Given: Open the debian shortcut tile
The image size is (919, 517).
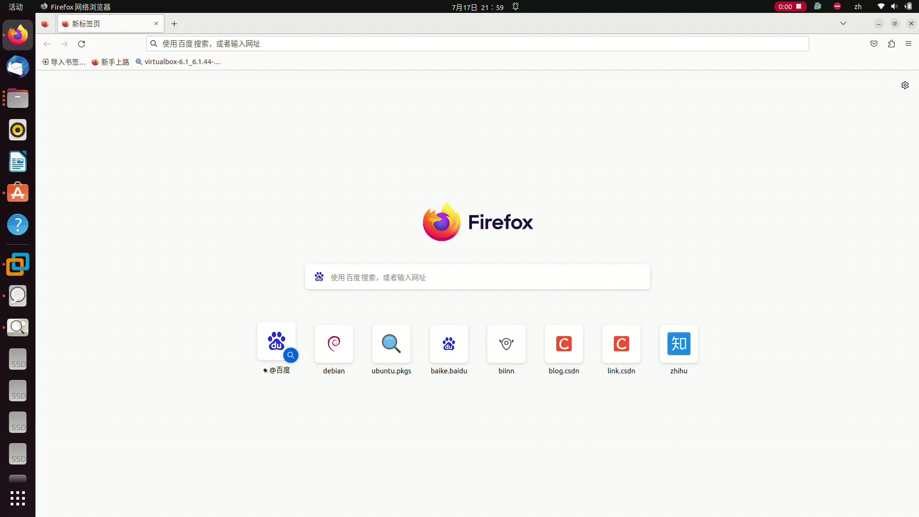Looking at the screenshot, I should [334, 344].
